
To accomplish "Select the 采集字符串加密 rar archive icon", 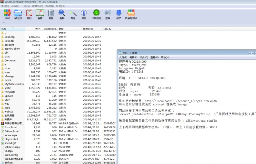I will pos(3,123).
